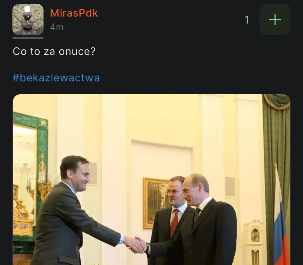Click the "onuce?" question line
The height and width of the screenshot is (265, 303).
54,51
